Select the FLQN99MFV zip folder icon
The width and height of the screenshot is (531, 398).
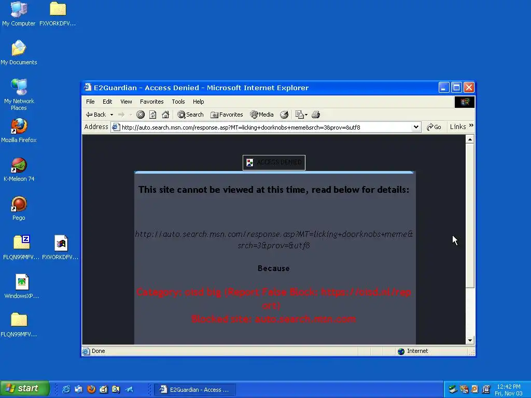click(21, 247)
